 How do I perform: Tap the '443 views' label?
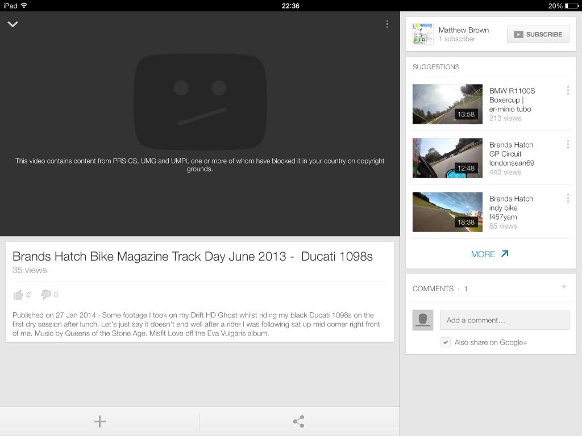tap(505, 172)
